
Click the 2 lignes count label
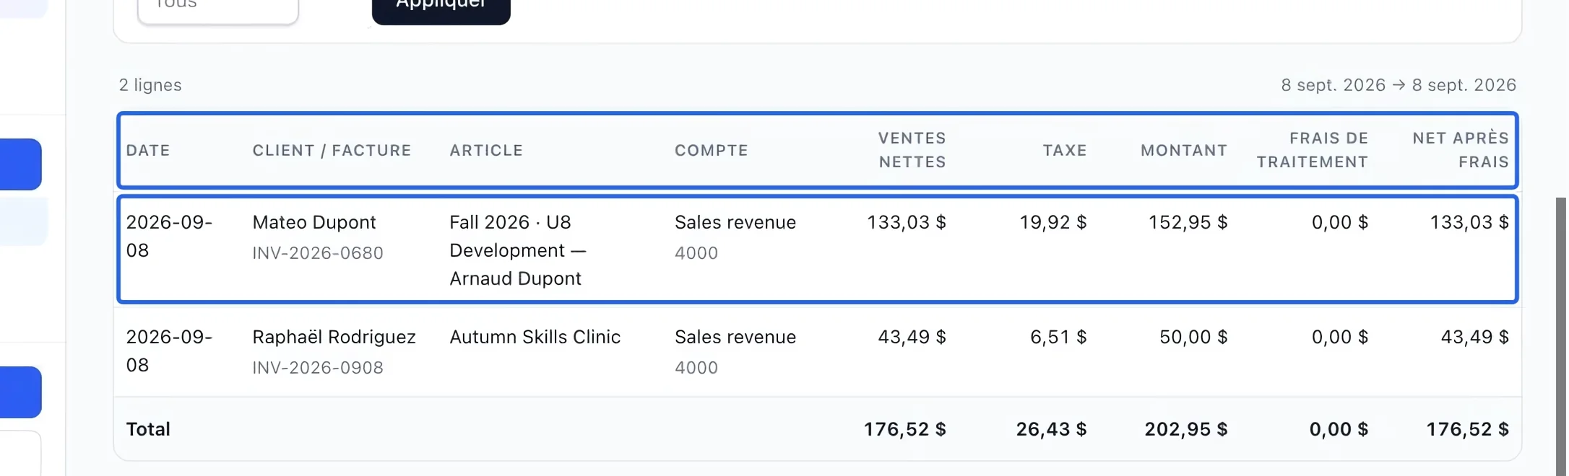pos(150,85)
